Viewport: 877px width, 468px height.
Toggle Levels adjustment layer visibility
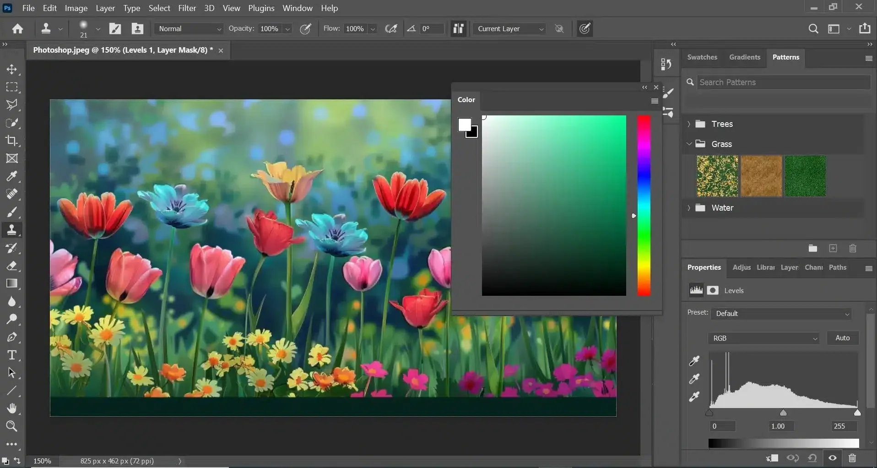(x=833, y=458)
